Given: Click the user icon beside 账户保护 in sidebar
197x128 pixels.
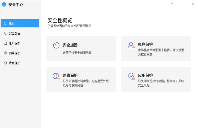Looking at the screenshot, I should (x=6, y=43).
